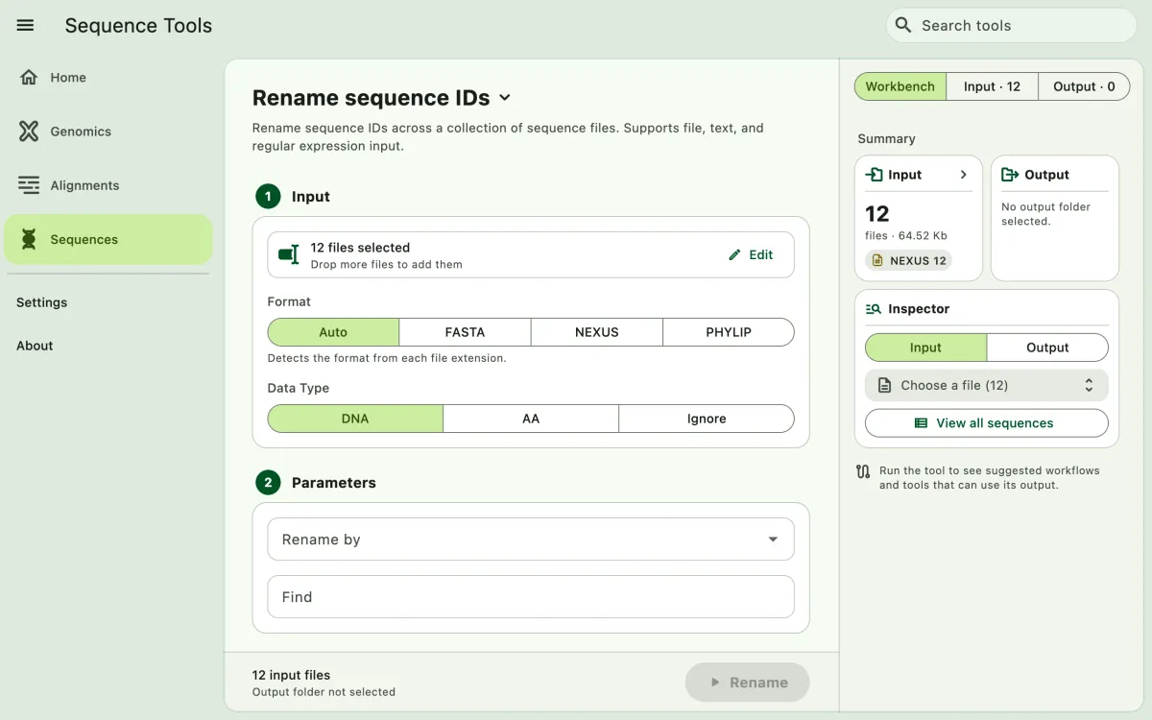Screen dimensions: 1152x720
Task: Click the workflow icon beside Run the tool hint
Action: point(862,471)
